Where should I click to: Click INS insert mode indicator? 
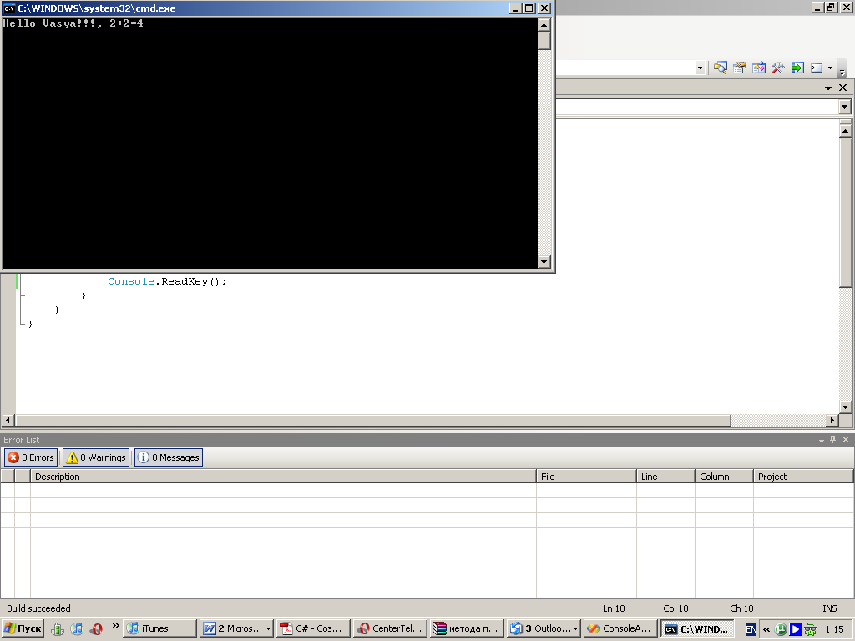pos(829,608)
